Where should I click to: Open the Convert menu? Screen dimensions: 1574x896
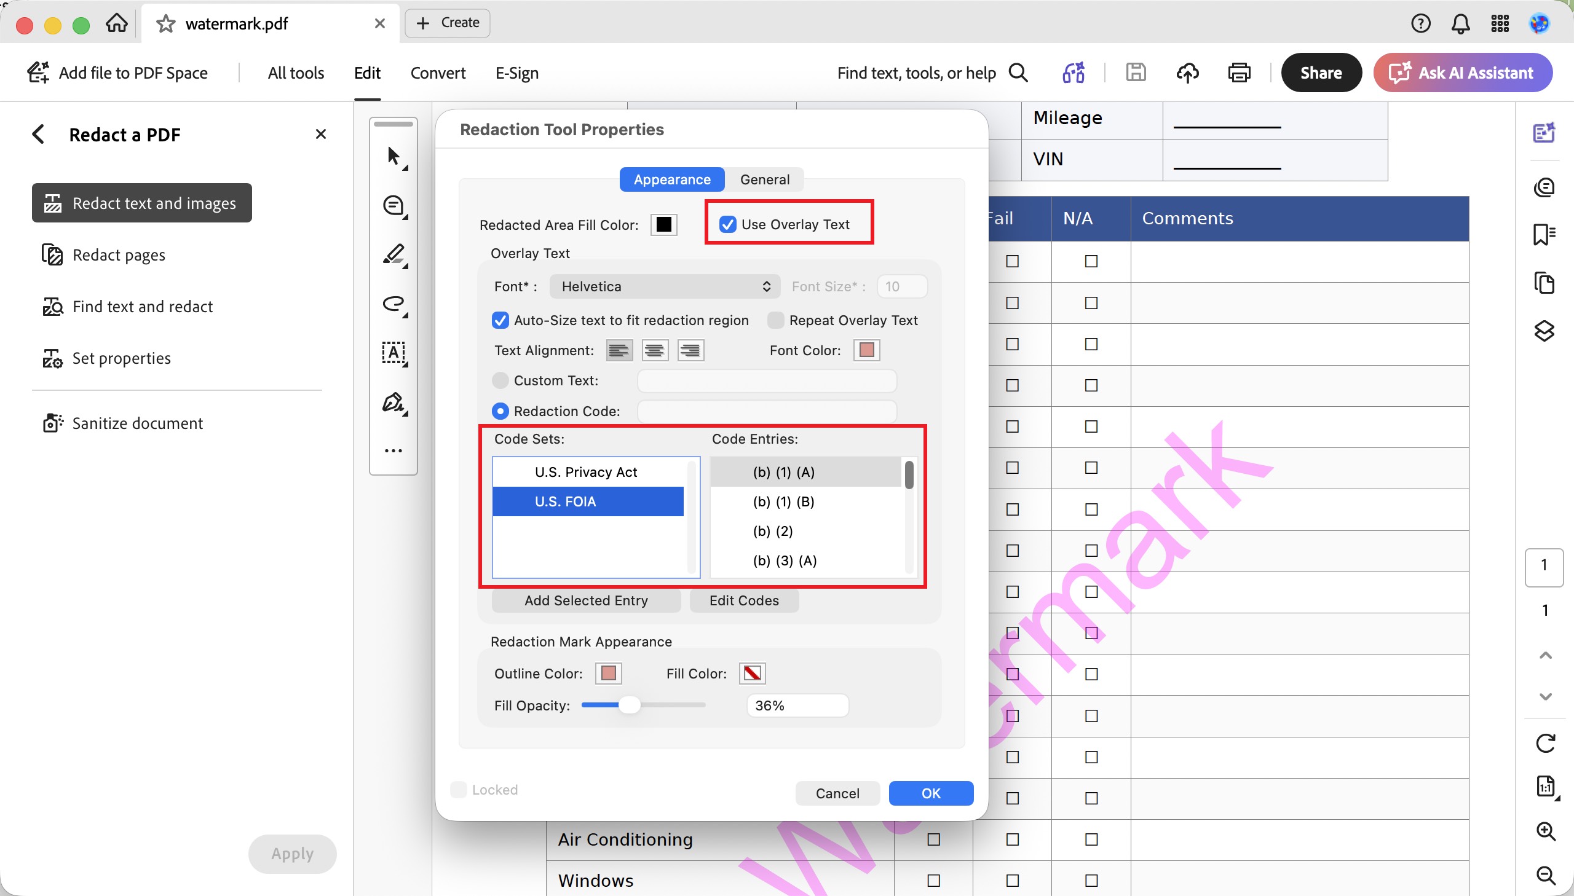(x=438, y=73)
